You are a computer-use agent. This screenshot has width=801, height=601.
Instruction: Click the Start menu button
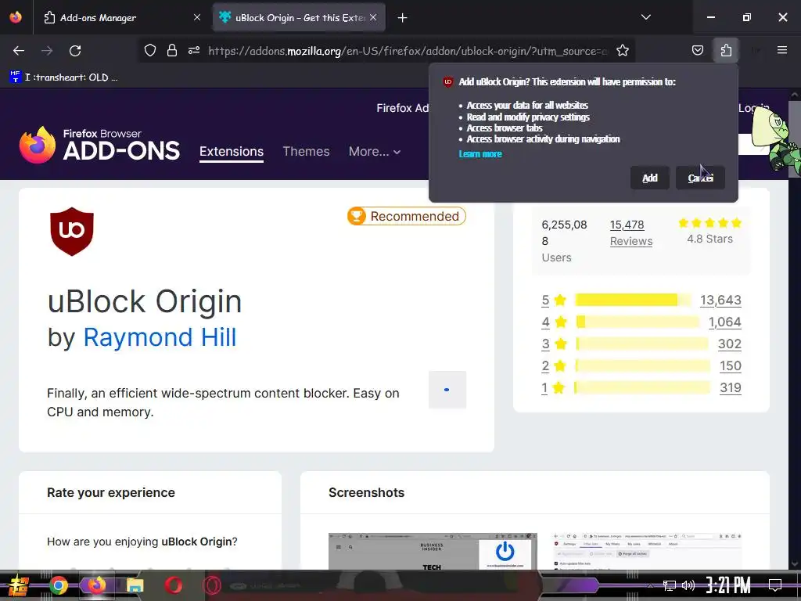18,586
